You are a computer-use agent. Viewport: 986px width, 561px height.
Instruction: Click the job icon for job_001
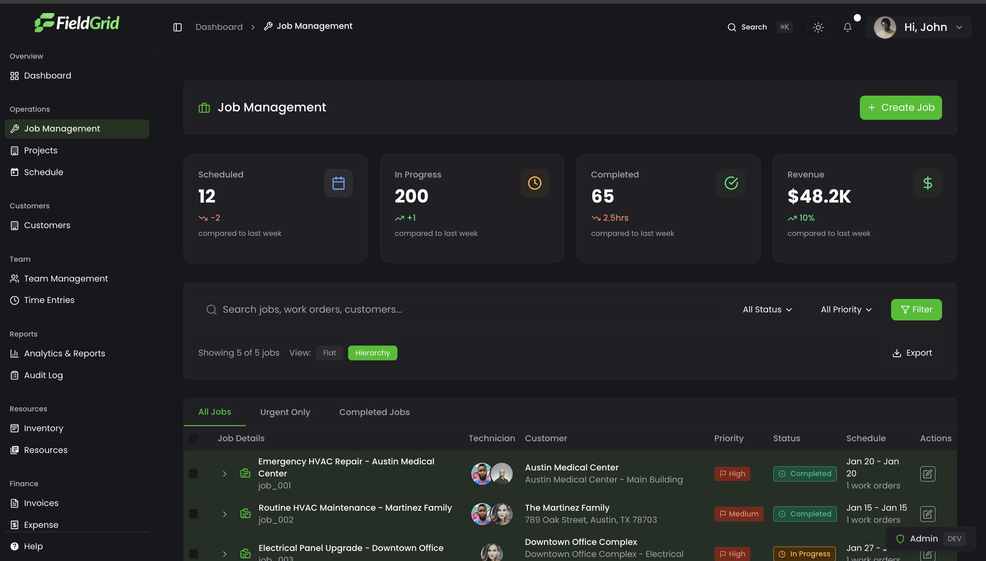coord(245,473)
